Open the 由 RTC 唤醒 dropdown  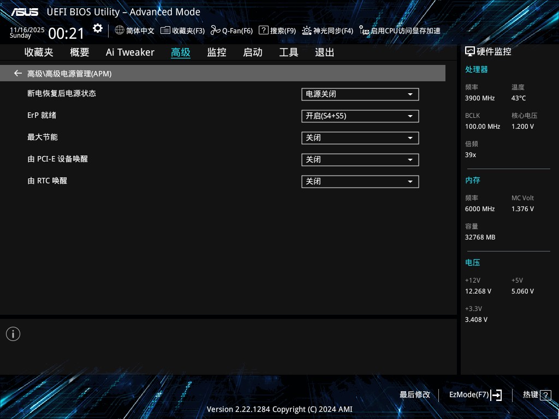pos(360,182)
